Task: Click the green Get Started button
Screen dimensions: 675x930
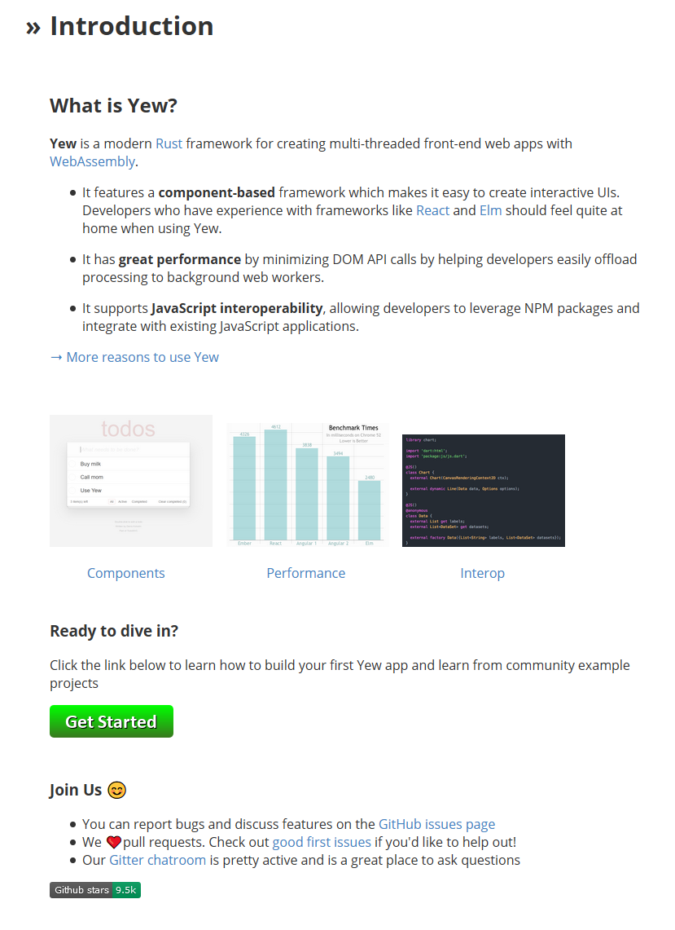Action: coord(112,721)
